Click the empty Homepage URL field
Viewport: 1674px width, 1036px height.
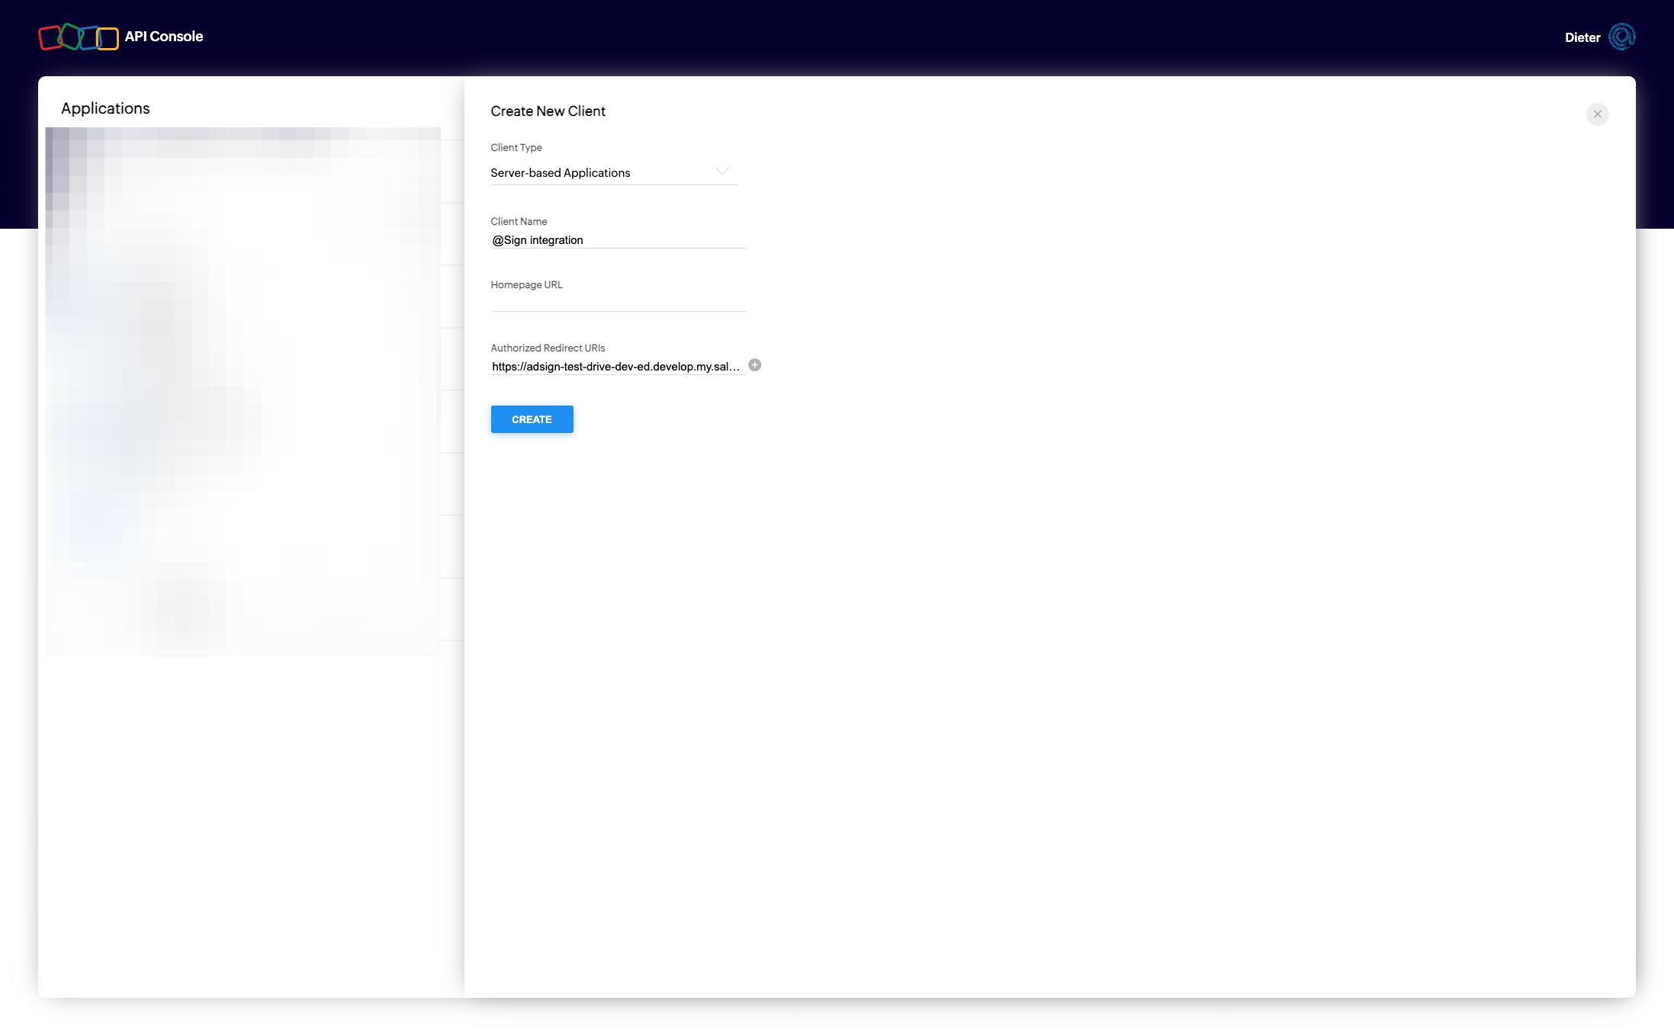coord(617,302)
